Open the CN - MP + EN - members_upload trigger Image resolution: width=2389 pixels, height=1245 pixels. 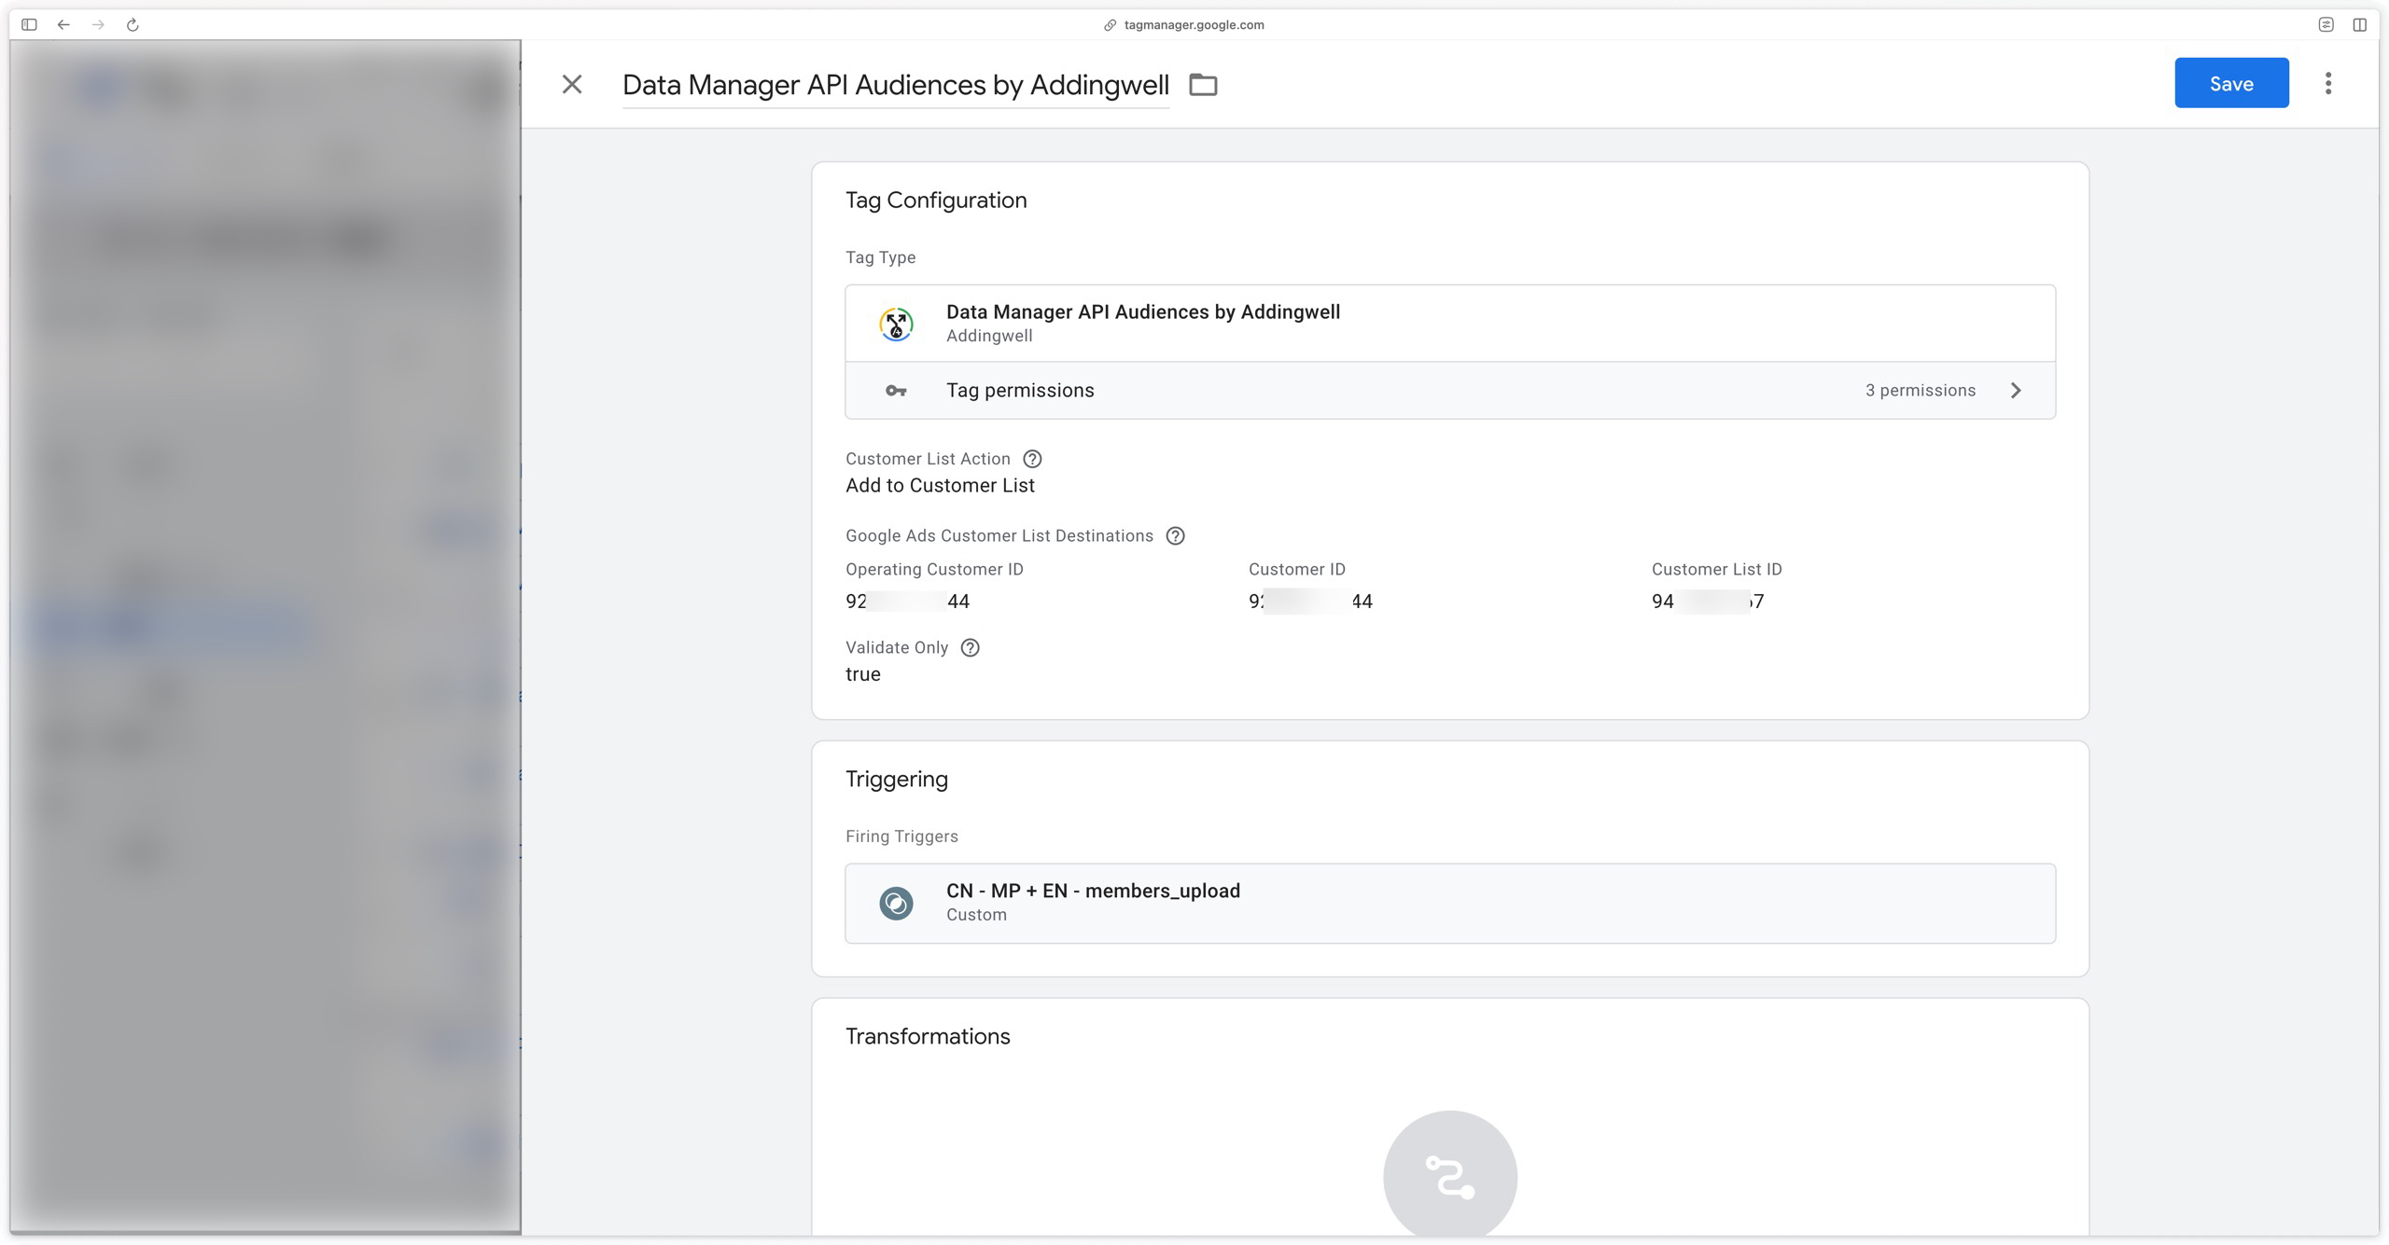tap(1449, 903)
